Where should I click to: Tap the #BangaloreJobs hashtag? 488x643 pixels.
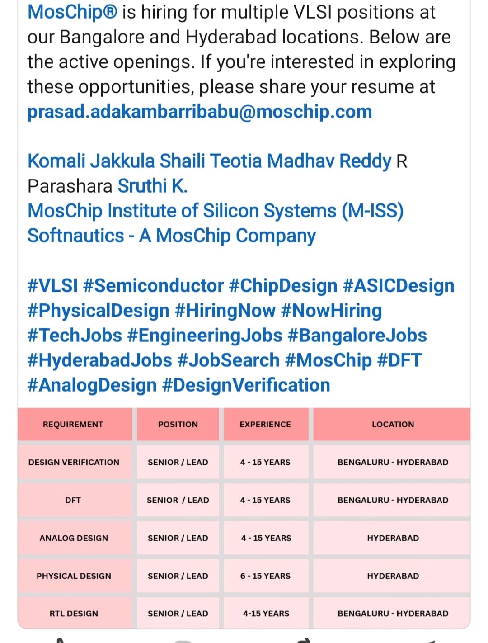[357, 336]
